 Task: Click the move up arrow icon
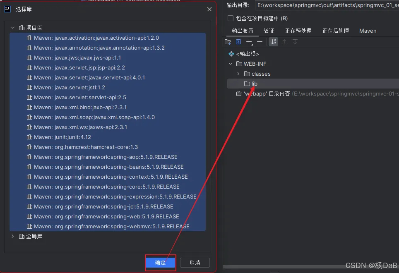click(284, 42)
